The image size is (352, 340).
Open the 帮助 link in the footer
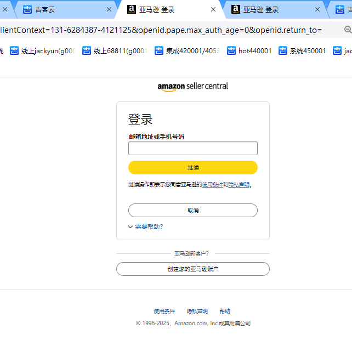[x=225, y=311]
